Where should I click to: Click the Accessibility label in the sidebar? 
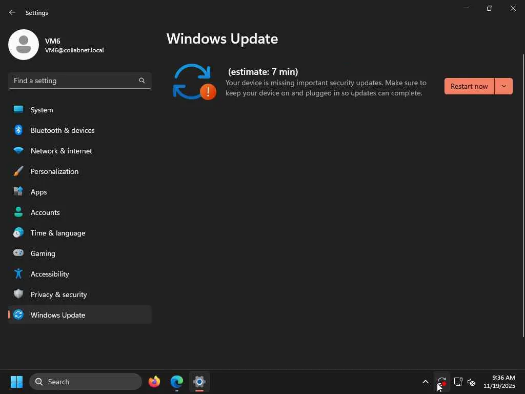click(50, 274)
